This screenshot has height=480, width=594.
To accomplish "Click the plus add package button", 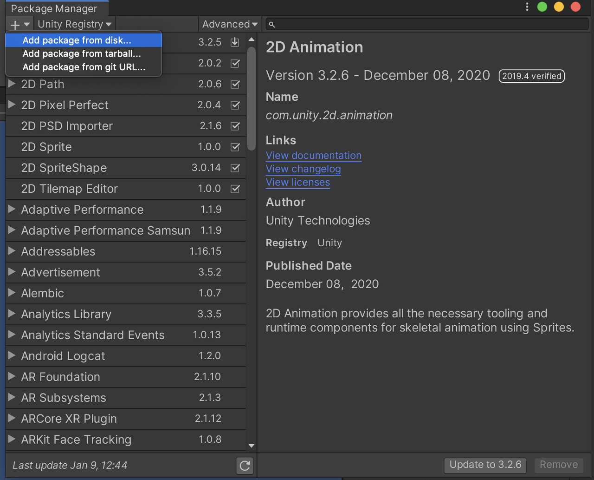I will click(x=20, y=24).
